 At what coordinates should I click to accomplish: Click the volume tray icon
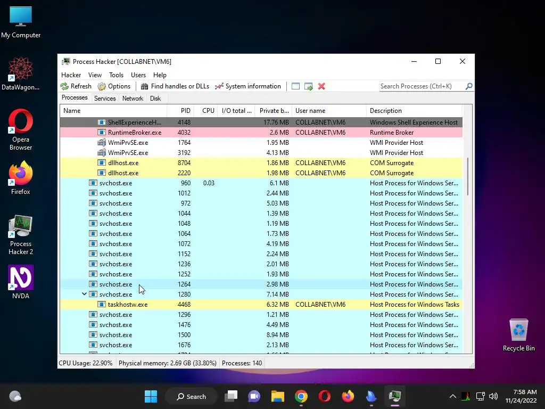493,396
